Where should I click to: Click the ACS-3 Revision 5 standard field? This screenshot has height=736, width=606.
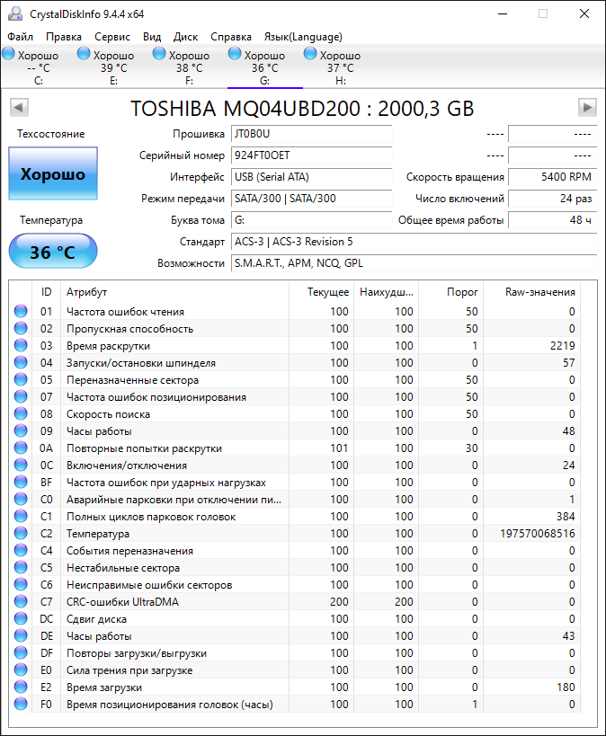[x=414, y=242]
